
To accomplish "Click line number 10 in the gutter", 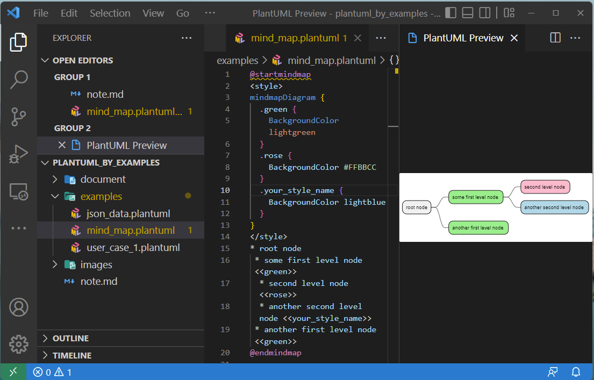I will tap(225, 190).
